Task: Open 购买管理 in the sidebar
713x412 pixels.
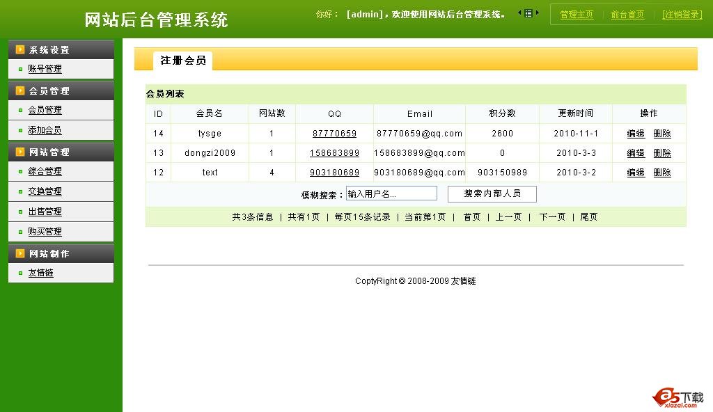Action: click(45, 232)
